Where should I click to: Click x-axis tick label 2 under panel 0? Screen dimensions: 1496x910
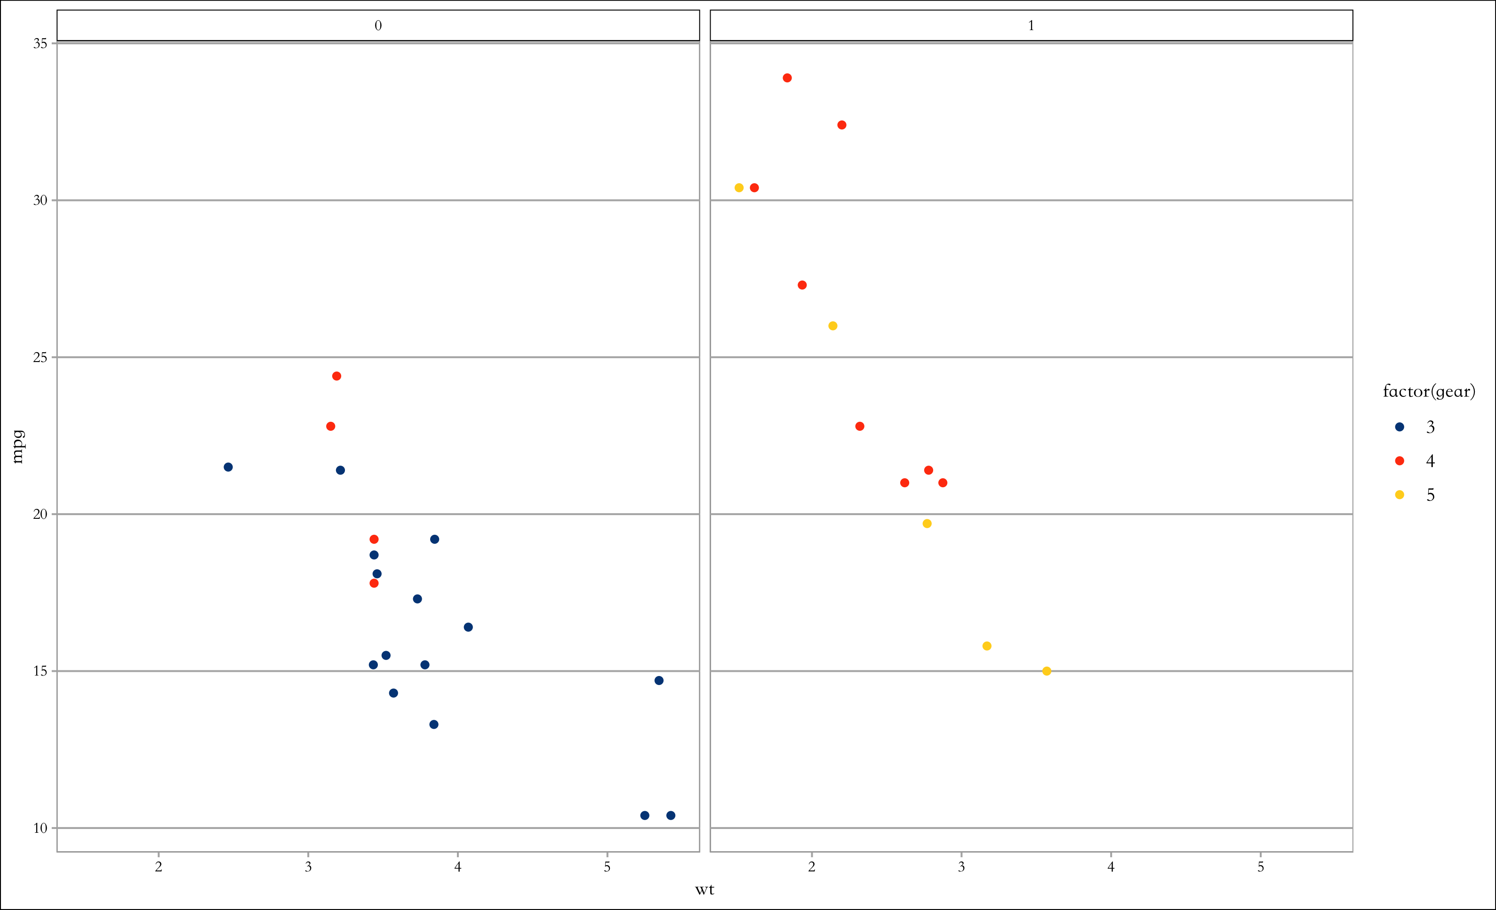(x=159, y=867)
